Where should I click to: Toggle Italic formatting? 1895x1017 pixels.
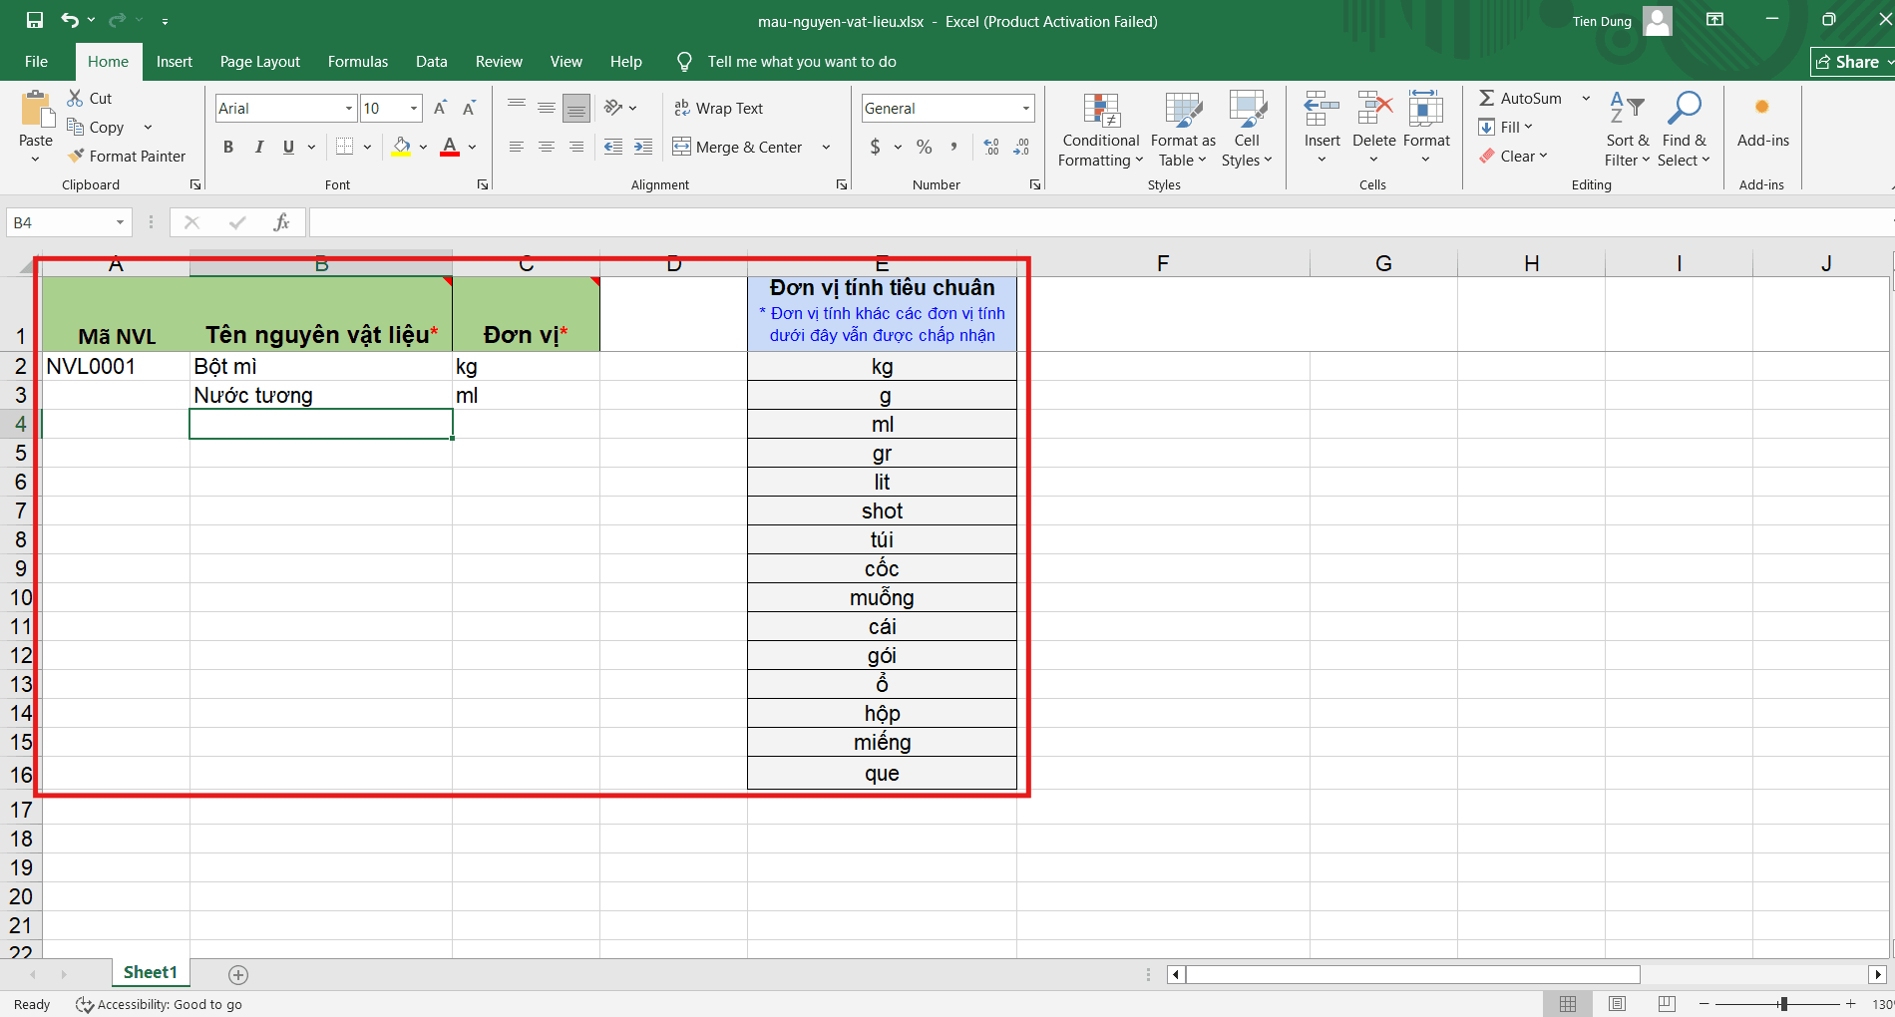pyautogui.click(x=258, y=147)
